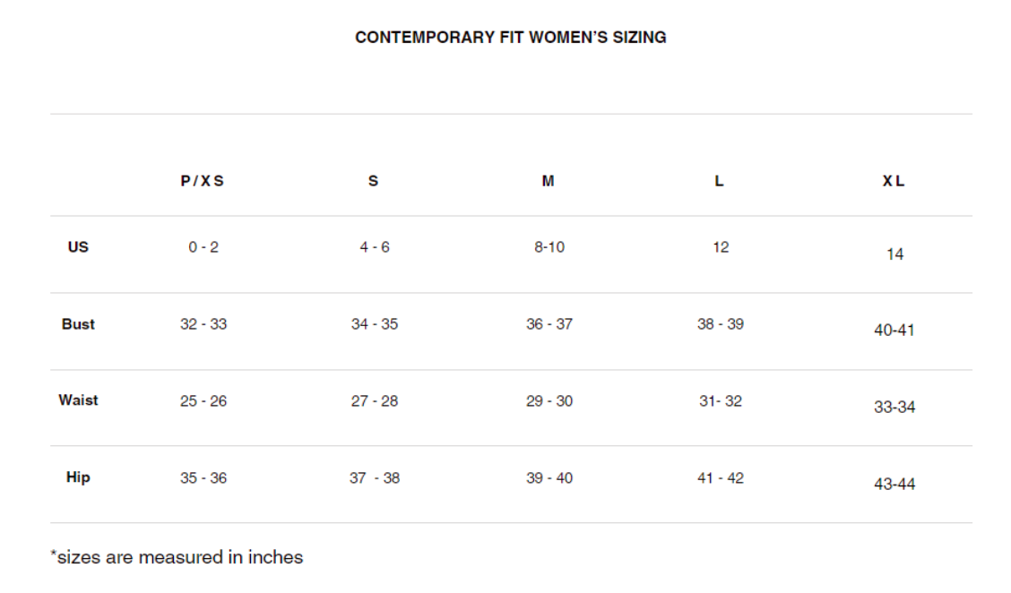Select the XL size column header
The image size is (1011, 593).
[x=894, y=181]
